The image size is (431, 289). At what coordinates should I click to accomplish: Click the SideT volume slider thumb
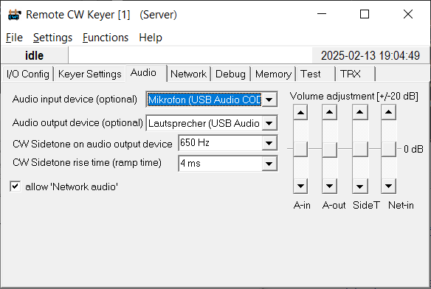(360, 149)
